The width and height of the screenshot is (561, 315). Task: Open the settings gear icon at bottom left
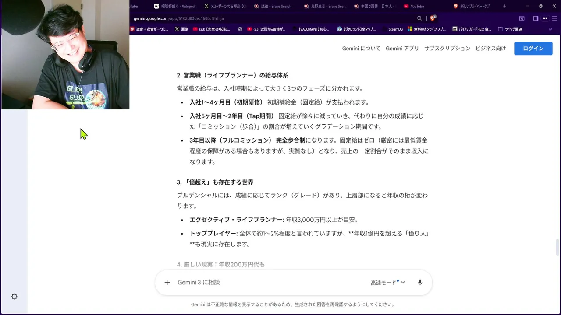coord(14,297)
